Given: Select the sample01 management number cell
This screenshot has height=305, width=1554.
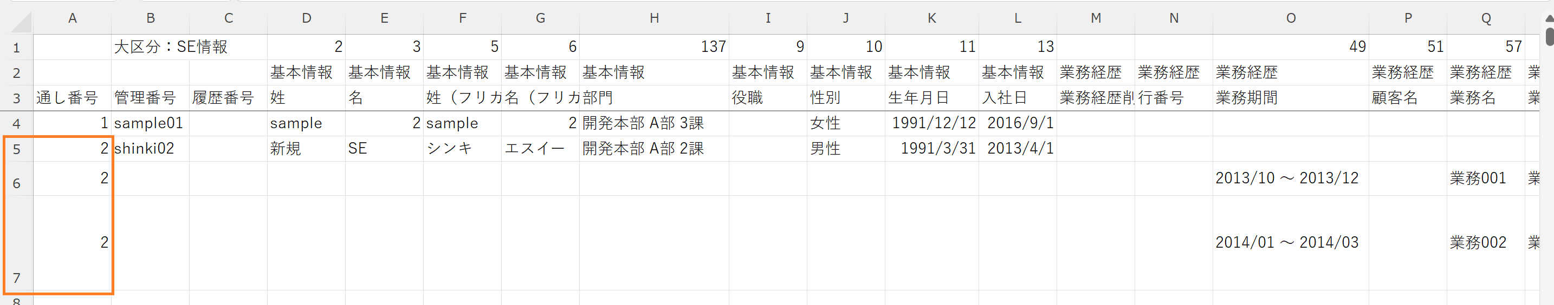Looking at the screenshot, I should 150,123.
